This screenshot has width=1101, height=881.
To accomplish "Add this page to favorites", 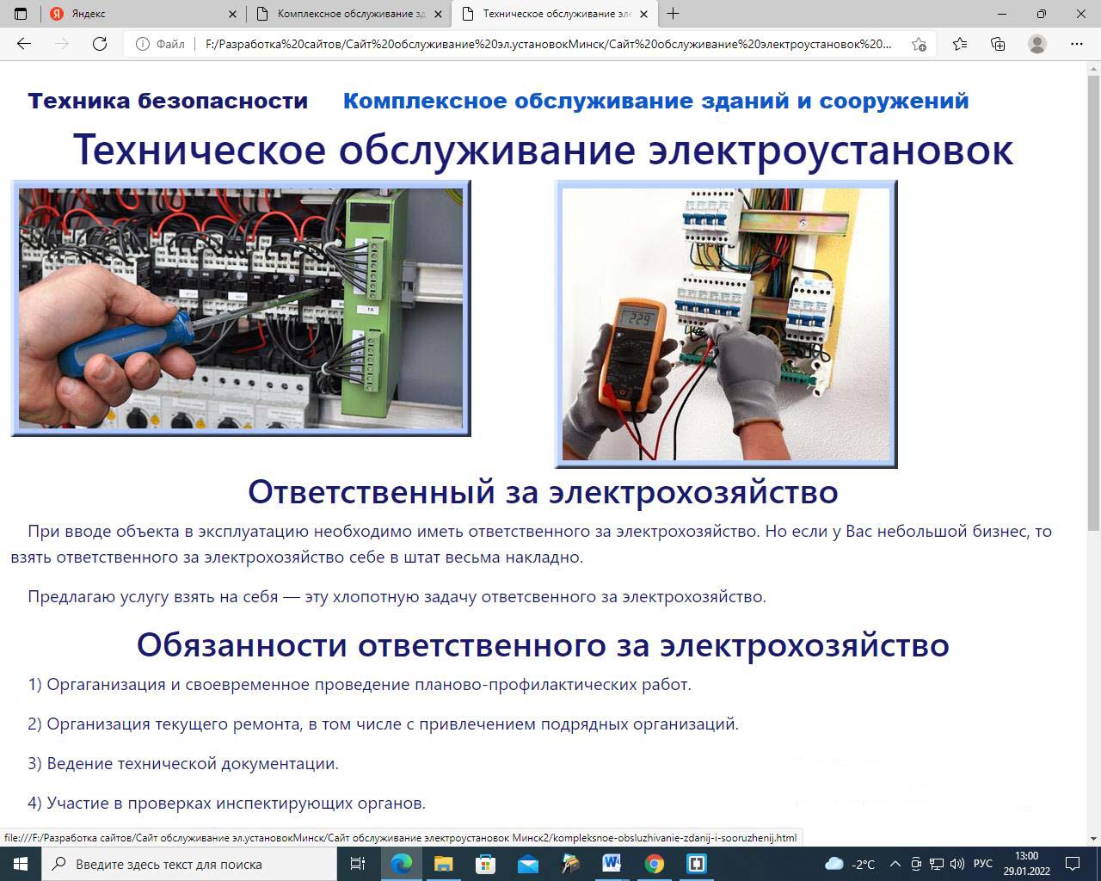I will coord(919,44).
